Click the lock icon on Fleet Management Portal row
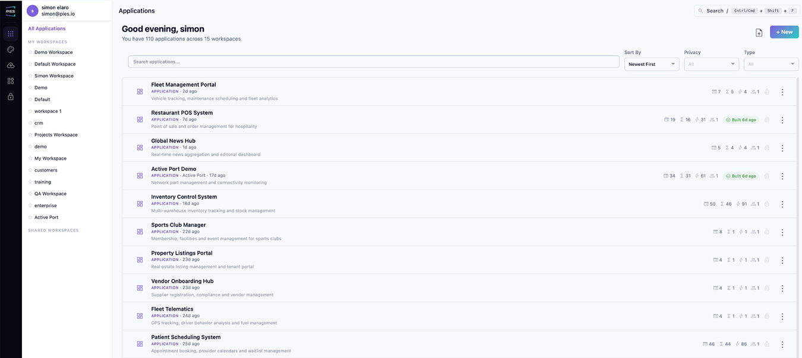 (x=767, y=92)
